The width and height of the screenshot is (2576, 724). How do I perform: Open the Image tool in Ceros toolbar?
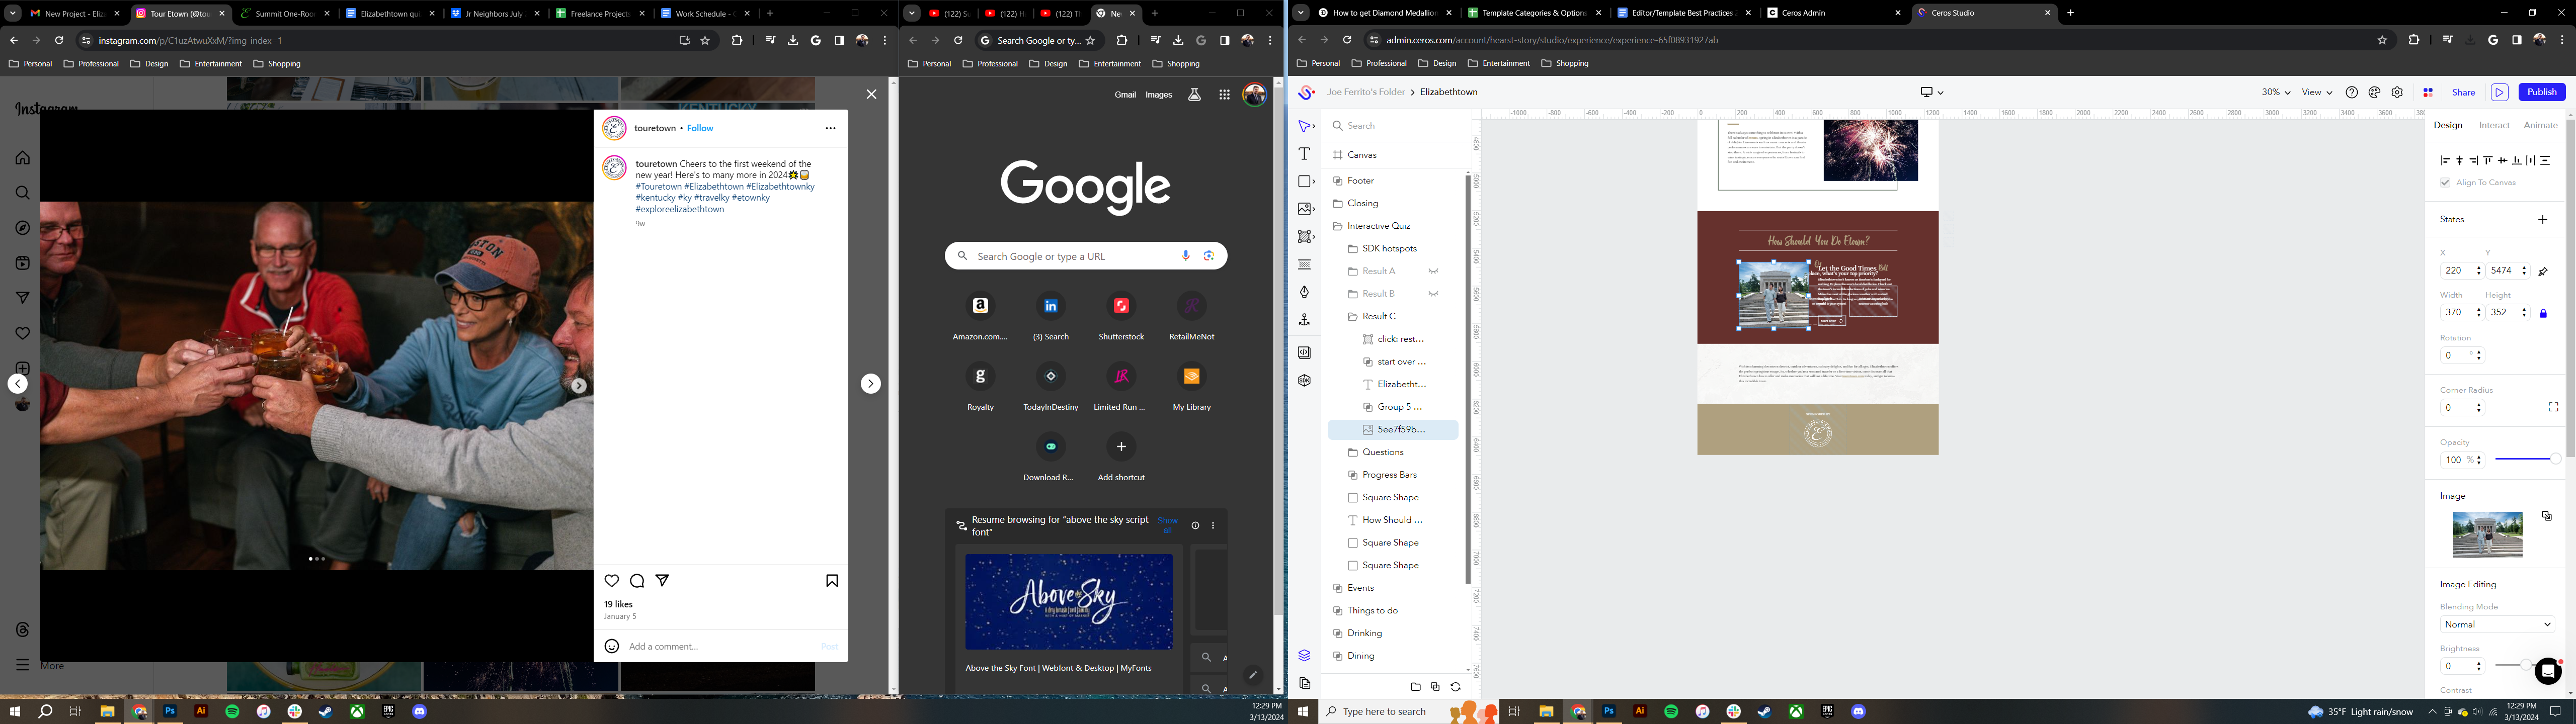[1304, 209]
